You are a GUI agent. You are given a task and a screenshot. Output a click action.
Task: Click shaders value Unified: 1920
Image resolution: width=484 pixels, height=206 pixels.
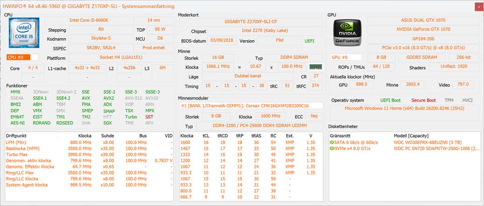pos(454,67)
